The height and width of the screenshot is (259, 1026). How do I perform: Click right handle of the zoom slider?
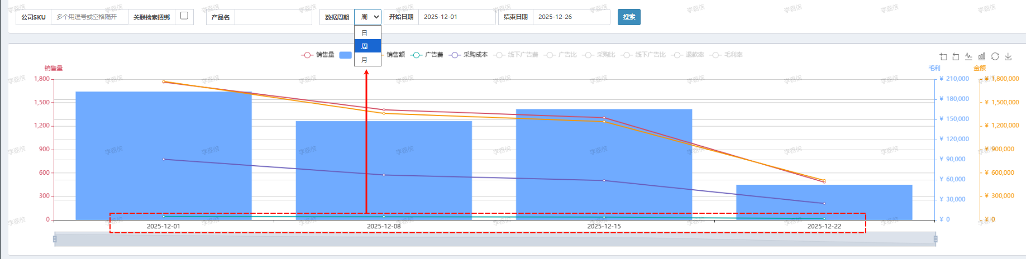click(x=936, y=239)
